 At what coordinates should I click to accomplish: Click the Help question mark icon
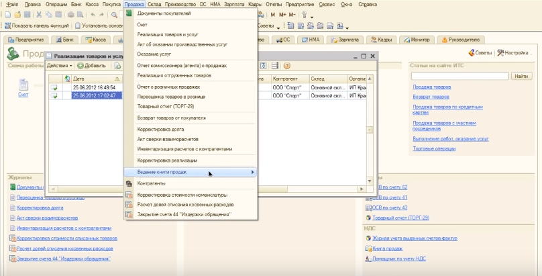pos(286,65)
